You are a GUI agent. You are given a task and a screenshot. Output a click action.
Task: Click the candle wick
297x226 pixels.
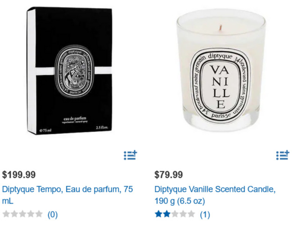(x=220, y=27)
